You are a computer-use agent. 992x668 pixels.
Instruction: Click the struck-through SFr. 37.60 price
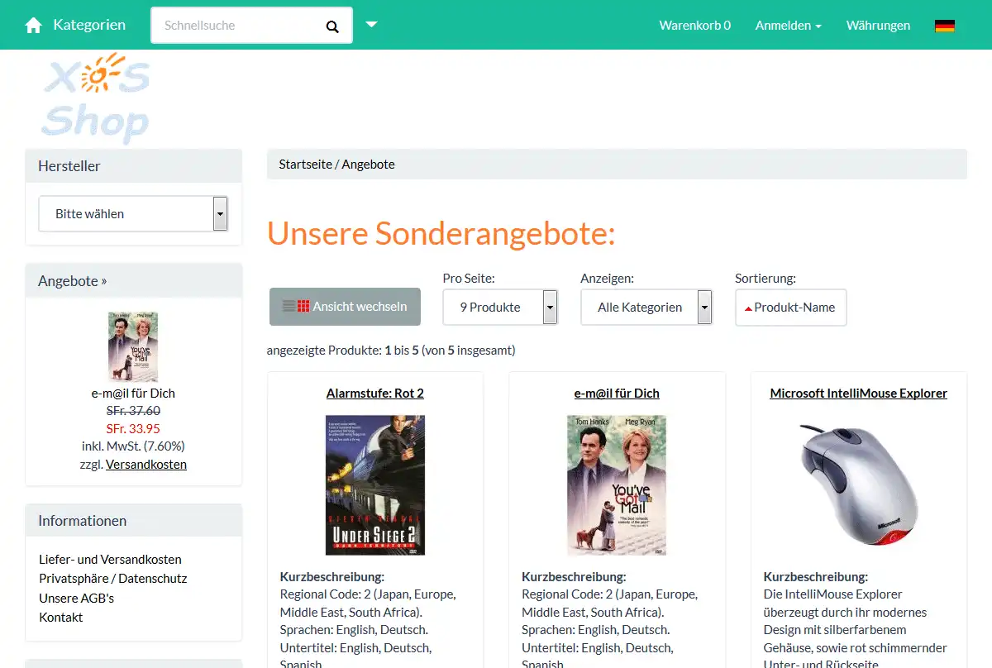pyautogui.click(x=133, y=411)
